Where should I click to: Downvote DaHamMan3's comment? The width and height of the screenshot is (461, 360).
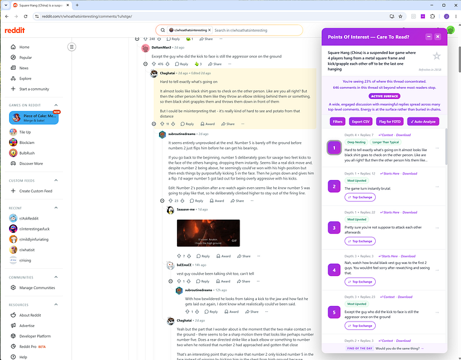tap(167, 64)
